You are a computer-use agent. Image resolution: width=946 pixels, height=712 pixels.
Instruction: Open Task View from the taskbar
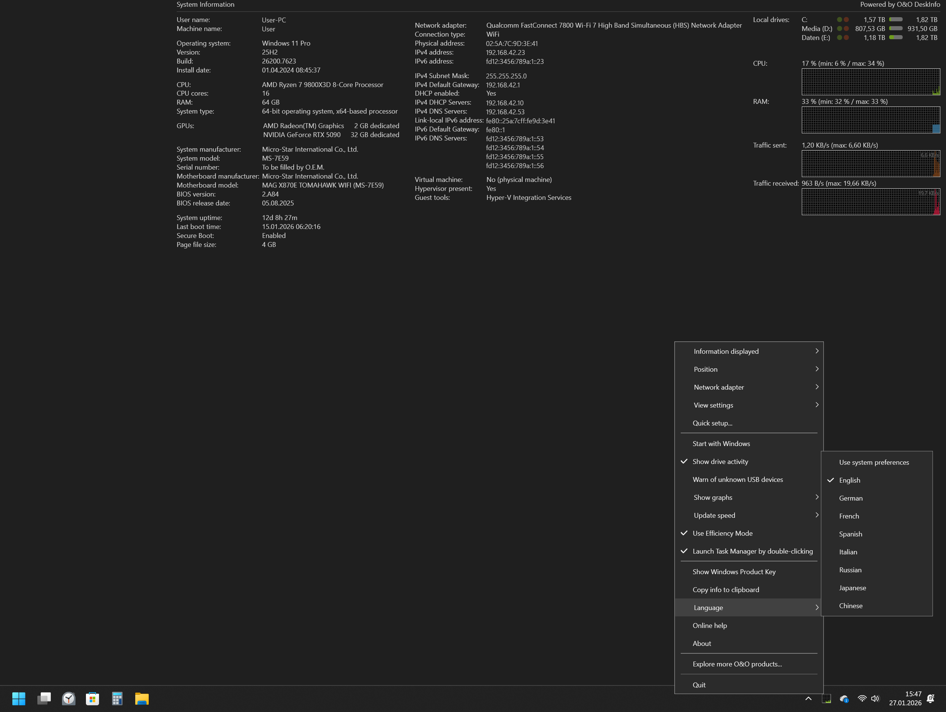point(44,699)
